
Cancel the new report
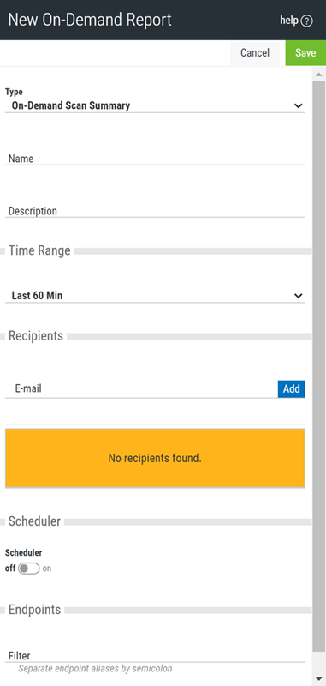click(255, 53)
